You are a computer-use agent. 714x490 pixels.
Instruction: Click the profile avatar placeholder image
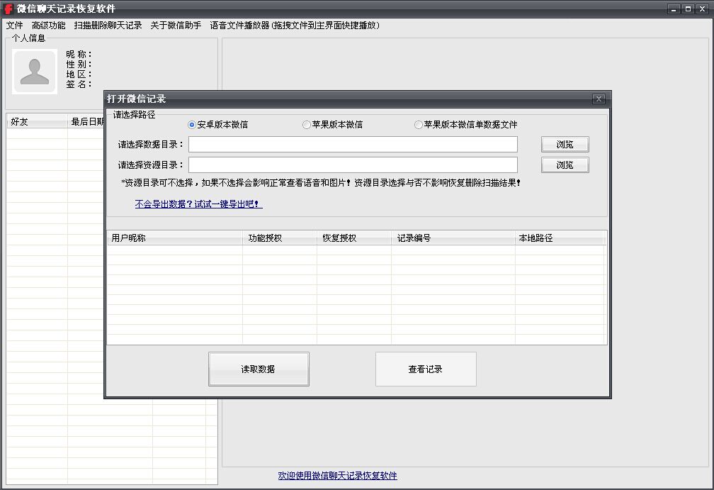pyautogui.click(x=35, y=72)
